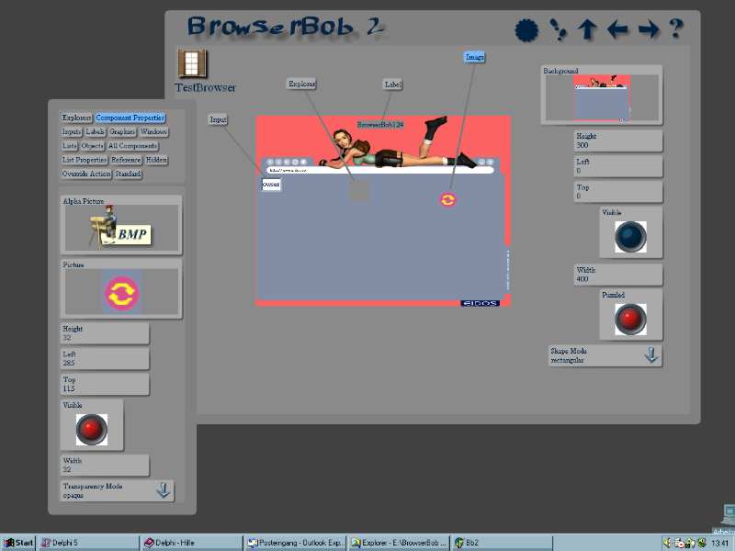This screenshot has height=551, width=735.
Task: Click the EIDOS logo on the browser canvas
Action: (x=480, y=303)
